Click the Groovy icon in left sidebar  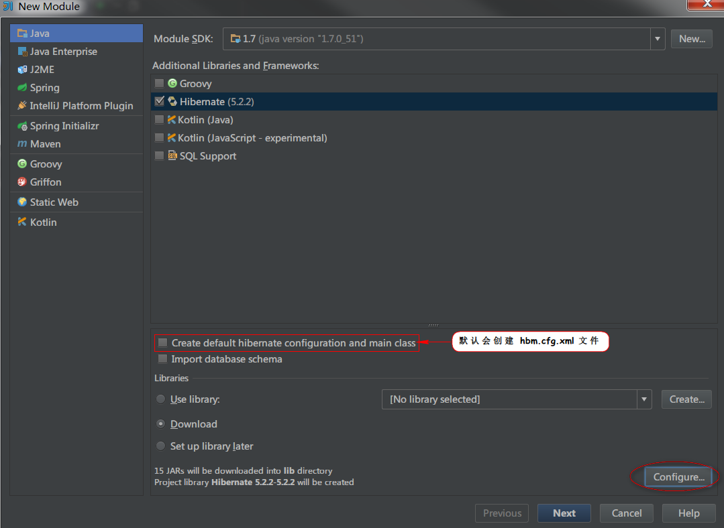click(x=22, y=163)
